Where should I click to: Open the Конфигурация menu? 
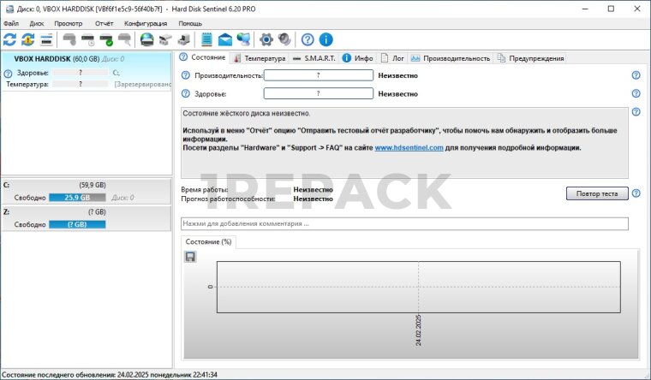(x=146, y=23)
